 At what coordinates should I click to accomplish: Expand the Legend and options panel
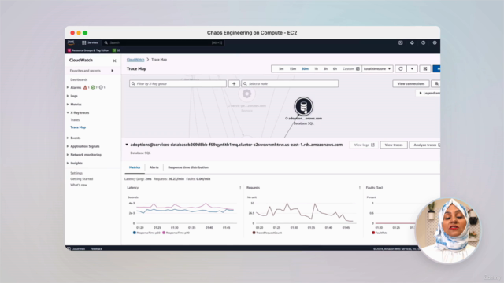(429, 93)
